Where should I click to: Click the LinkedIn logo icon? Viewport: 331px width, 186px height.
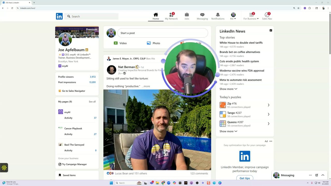click(59, 16)
